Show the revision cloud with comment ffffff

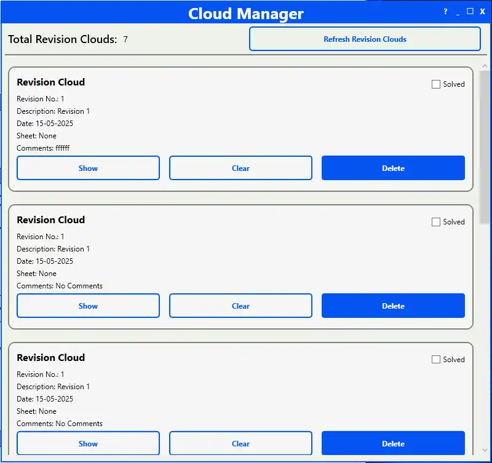click(88, 168)
